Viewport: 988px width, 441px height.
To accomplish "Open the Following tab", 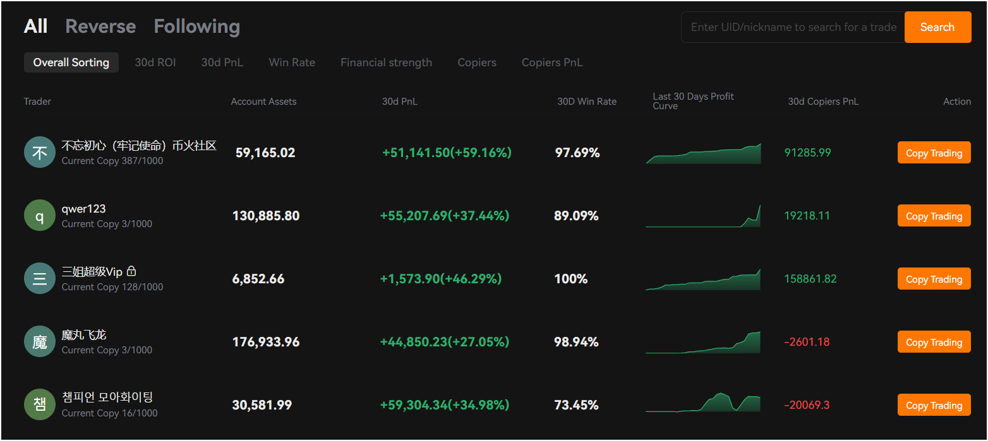I will click(196, 26).
